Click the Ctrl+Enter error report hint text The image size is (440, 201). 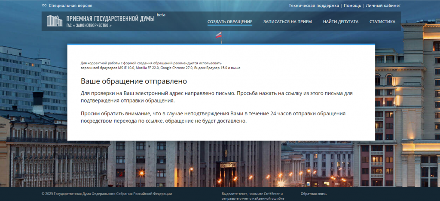click(253, 196)
